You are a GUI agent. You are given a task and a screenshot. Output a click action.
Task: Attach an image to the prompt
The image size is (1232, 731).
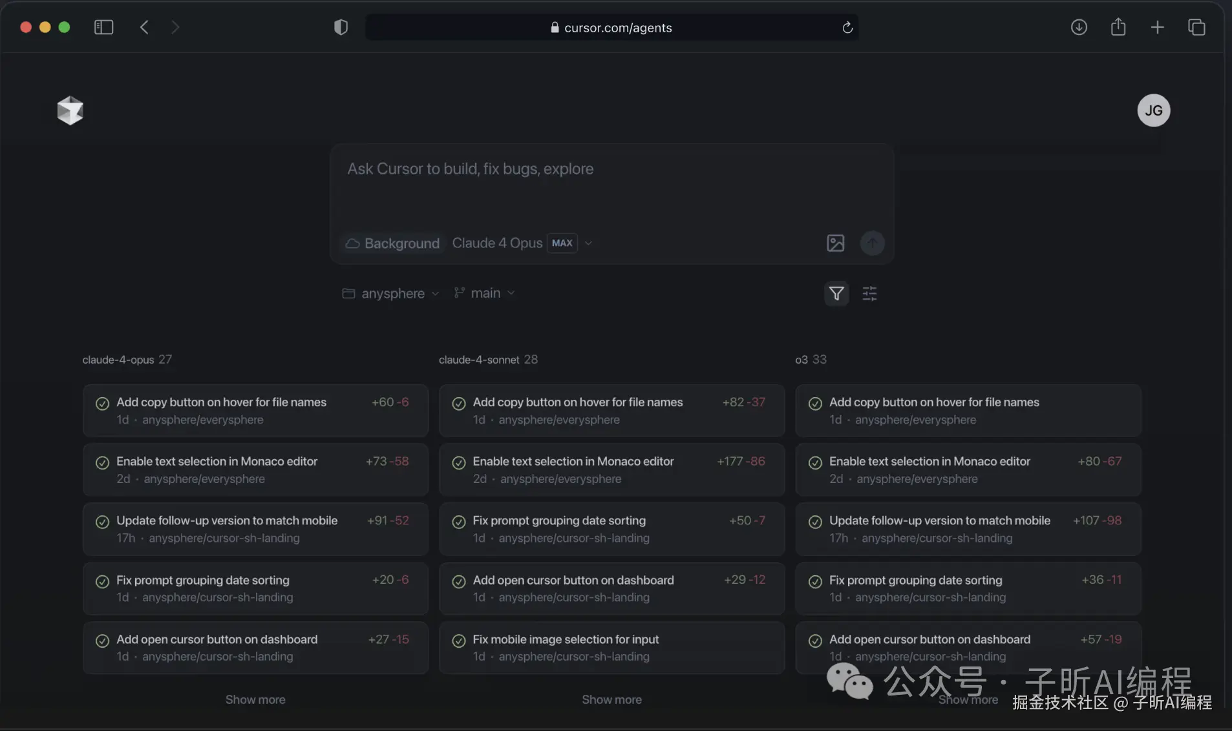pyautogui.click(x=835, y=243)
